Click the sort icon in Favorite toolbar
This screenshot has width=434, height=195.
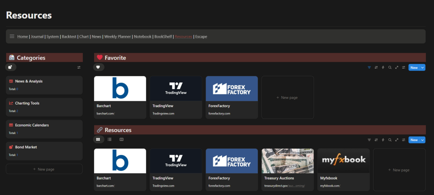point(376,67)
